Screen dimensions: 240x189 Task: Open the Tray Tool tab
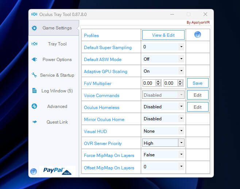[54, 44]
